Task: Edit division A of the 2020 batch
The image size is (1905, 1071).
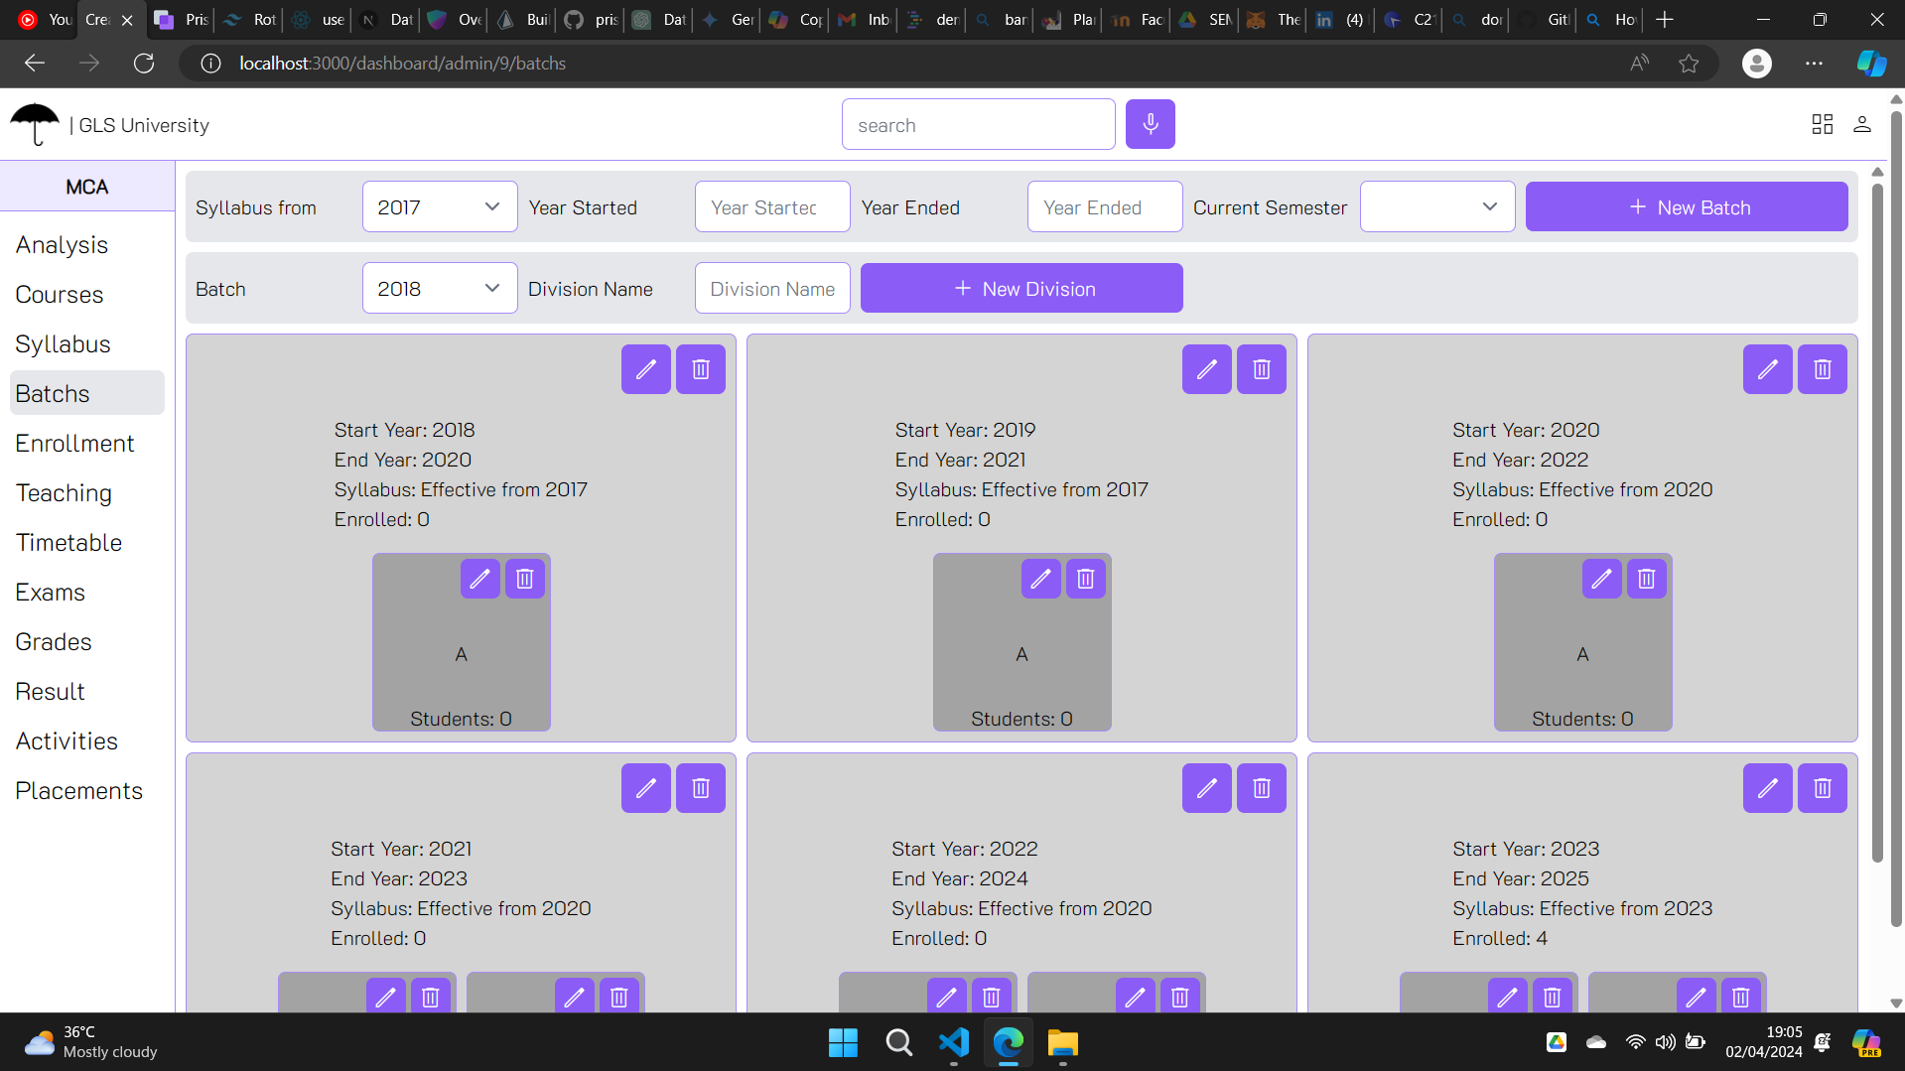Action: click(x=1601, y=579)
